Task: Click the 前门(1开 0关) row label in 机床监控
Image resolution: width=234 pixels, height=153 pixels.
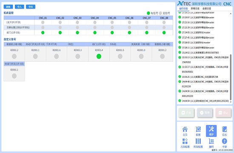Action: pyautogui.click(x=13, y=32)
